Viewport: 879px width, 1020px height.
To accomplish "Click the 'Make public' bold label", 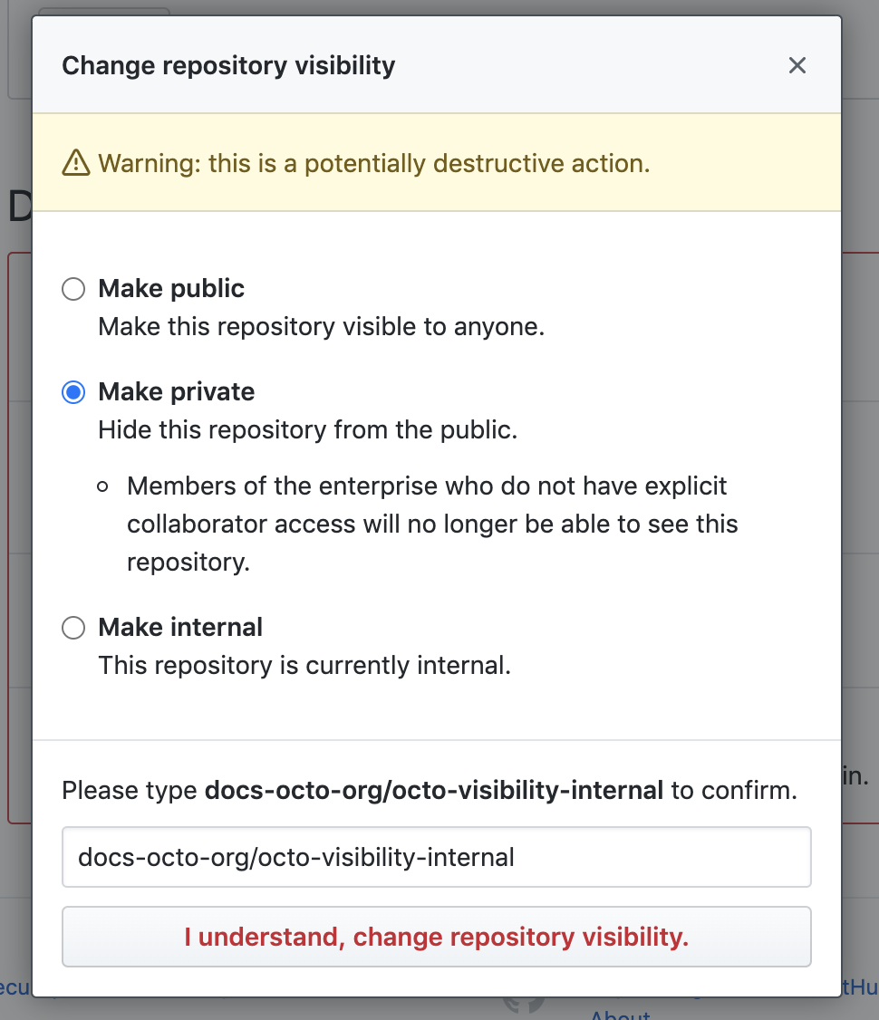I will click(x=171, y=288).
